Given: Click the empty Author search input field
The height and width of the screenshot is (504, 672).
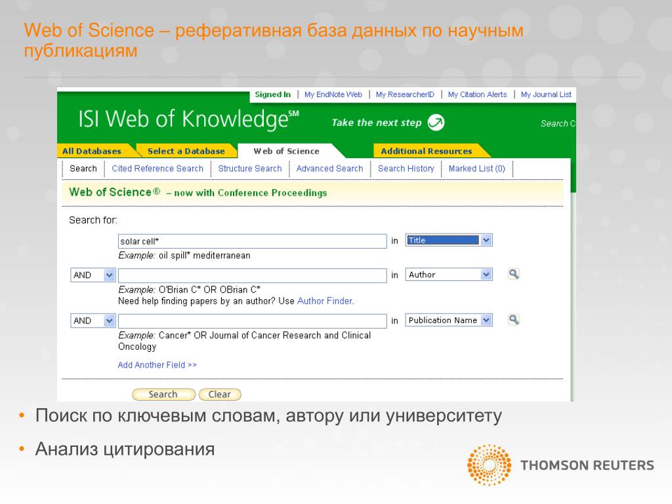Looking at the screenshot, I should point(253,275).
